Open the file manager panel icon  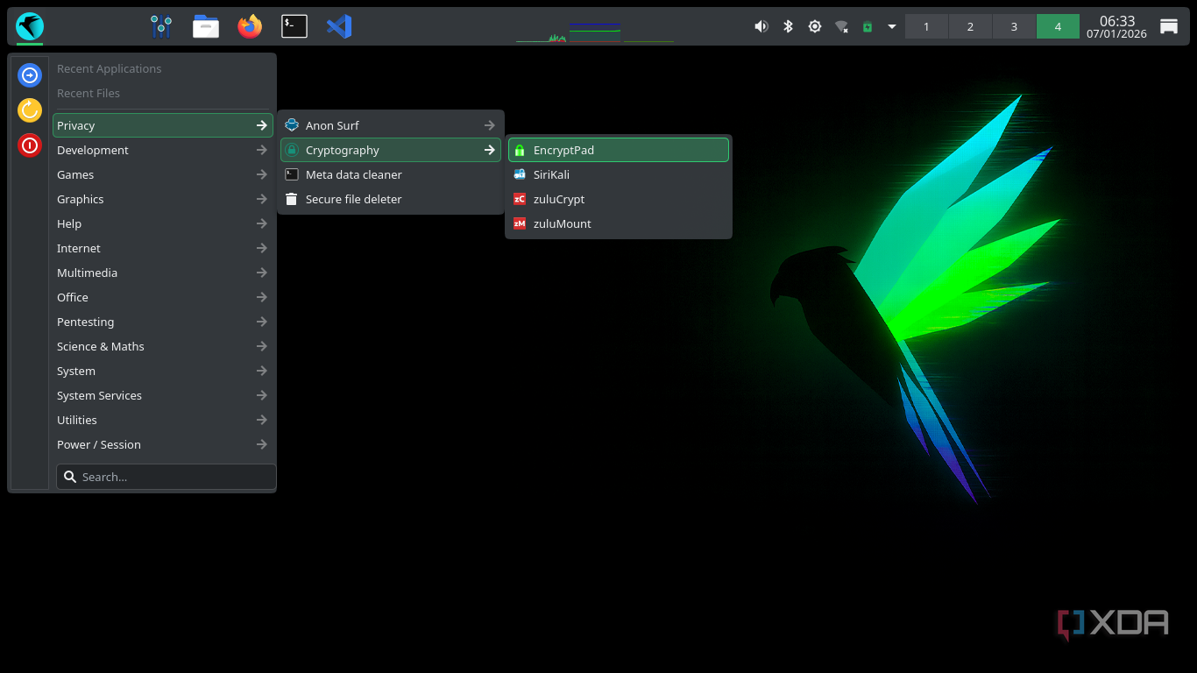[x=206, y=26]
